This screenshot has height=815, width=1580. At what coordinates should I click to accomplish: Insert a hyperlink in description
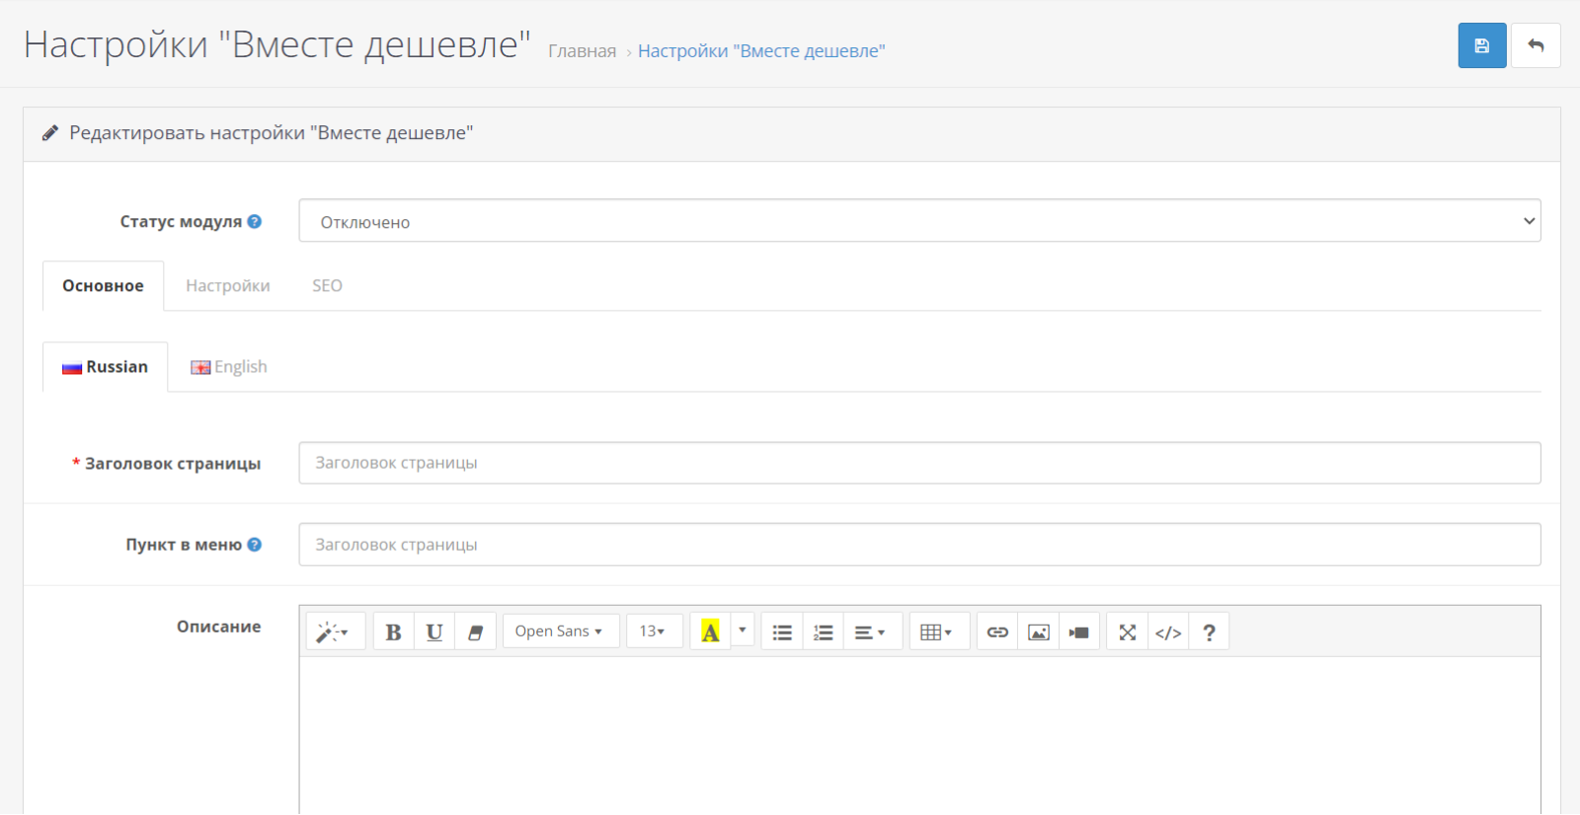[x=997, y=632]
